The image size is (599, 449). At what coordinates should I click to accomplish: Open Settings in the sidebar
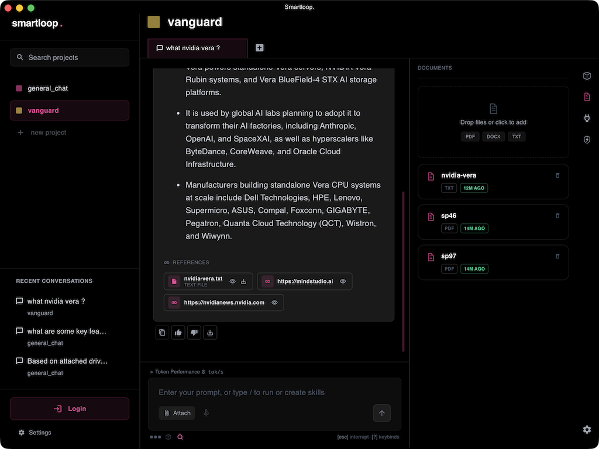(35, 433)
